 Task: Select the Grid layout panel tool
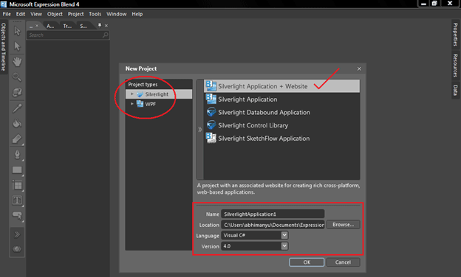[x=17, y=185]
